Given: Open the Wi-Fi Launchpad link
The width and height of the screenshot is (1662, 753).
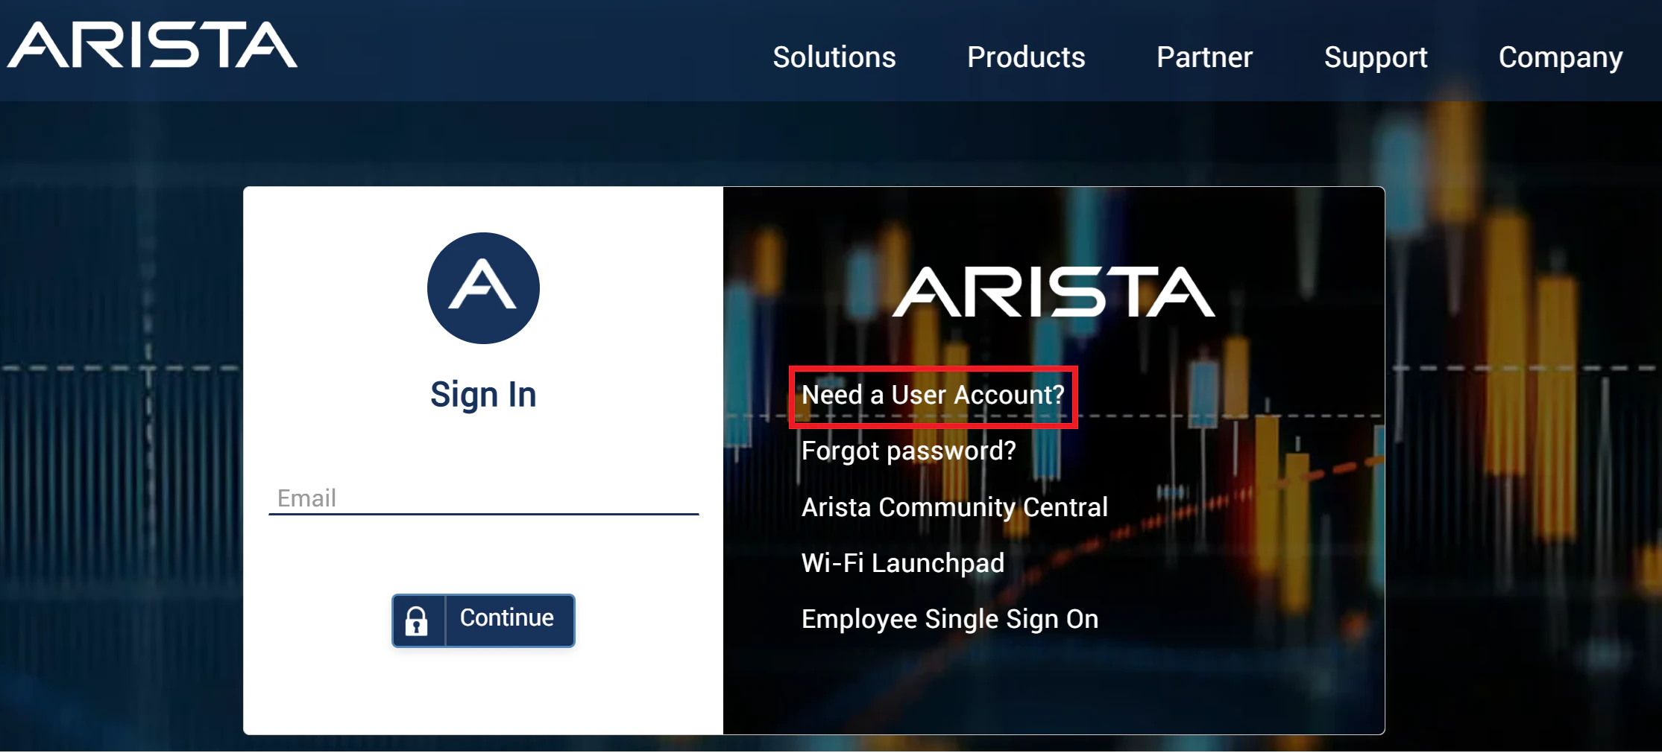Looking at the screenshot, I should pos(903,563).
